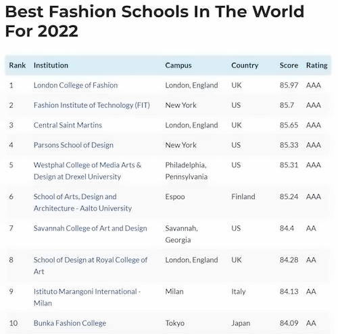This screenshot has height=334, width=338.
Task: Click the Tokyo campus cell
Action: click(x=175, y=323)
